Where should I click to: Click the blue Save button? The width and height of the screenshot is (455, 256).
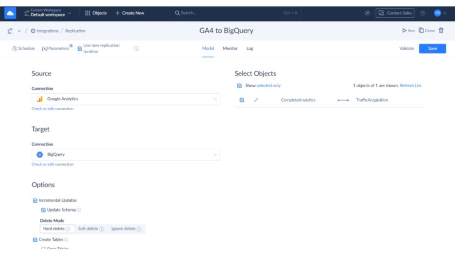(432, 48)
